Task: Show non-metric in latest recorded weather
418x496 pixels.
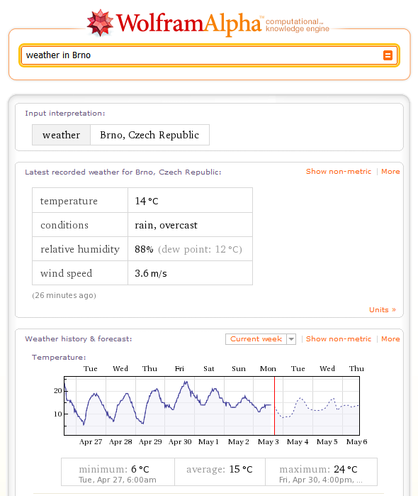Action: [339, 172]
